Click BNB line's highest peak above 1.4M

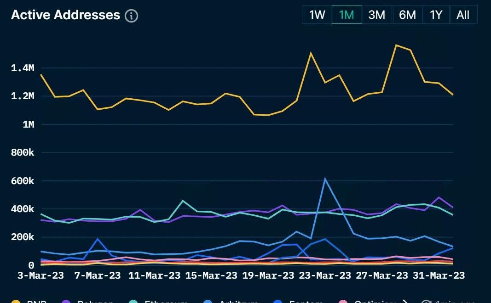coord(396,45)
